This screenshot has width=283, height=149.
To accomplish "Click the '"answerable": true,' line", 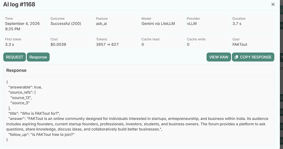I will [25, 87].
